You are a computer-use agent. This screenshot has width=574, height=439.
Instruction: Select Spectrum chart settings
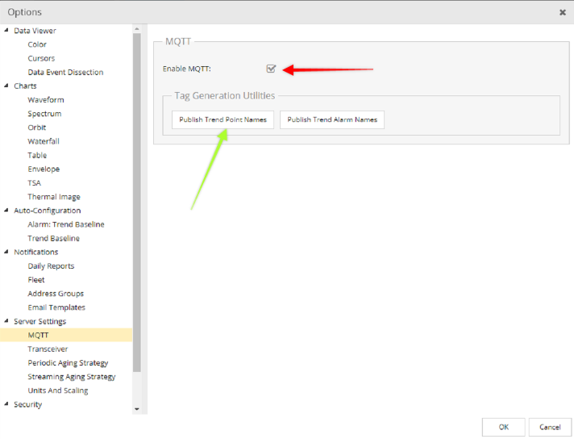pyautogui.click(x=44, y=114)
